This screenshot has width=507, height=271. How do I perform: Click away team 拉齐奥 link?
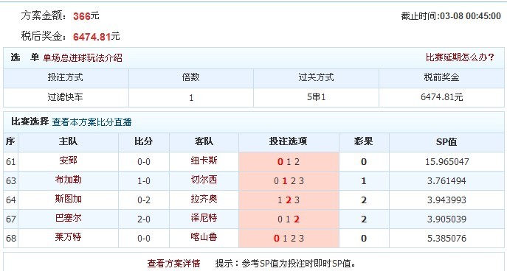(204, 198)
